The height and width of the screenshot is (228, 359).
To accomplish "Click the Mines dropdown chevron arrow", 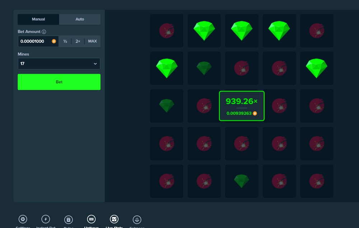I will click(95, 64).
